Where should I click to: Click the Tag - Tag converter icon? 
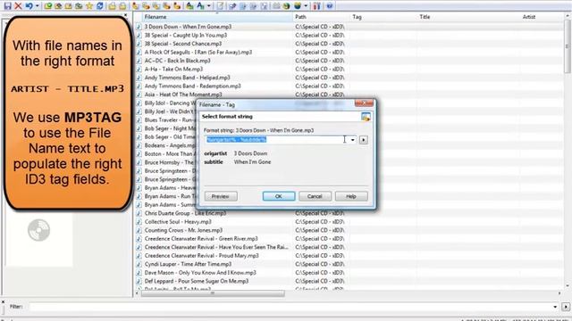[x=177, y=6]
